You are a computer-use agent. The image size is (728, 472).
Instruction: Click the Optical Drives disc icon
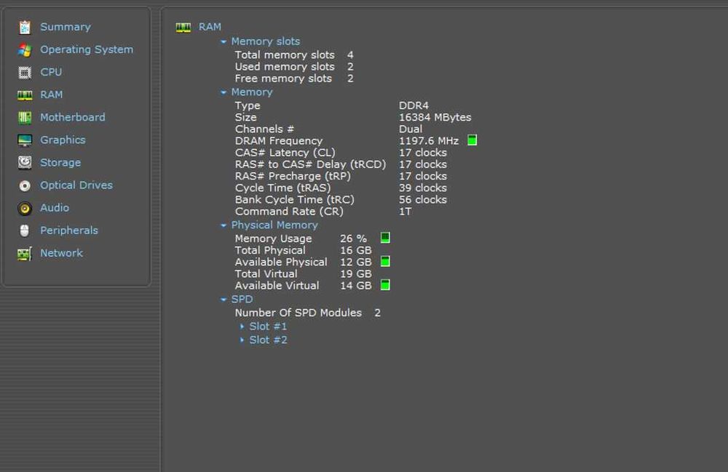[25, 185]
